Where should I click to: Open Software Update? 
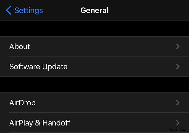(x=38, y=66)
